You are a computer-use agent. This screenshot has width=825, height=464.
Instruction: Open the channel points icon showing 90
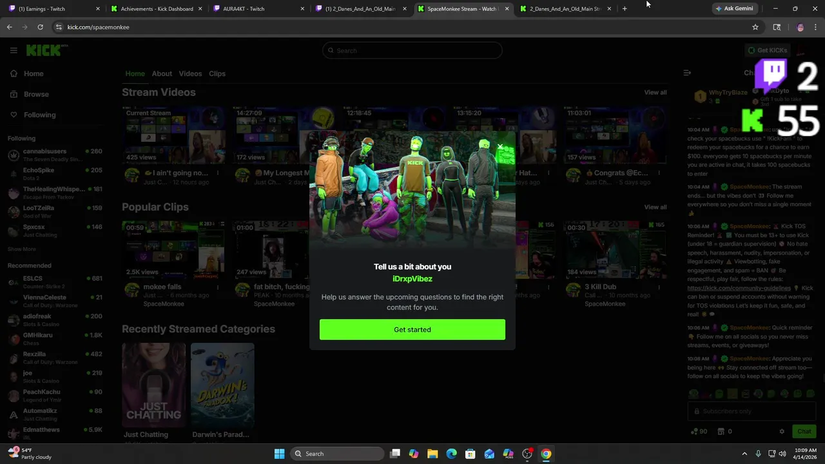point(699,431)
